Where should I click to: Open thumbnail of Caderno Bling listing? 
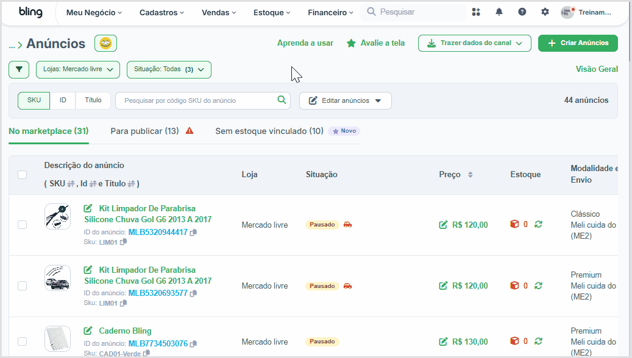click(58, 339)
